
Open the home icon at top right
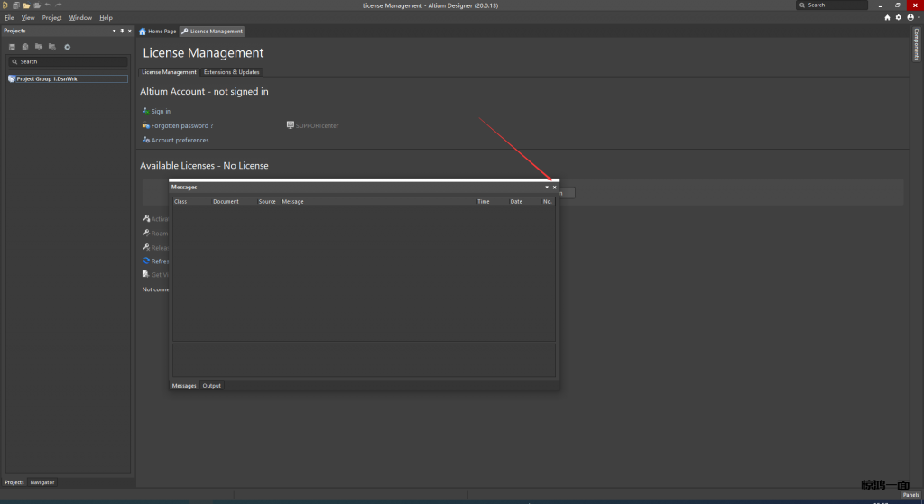887,17
